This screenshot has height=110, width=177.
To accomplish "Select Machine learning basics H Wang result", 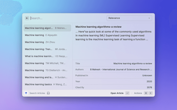I will [x=47, y=84].
